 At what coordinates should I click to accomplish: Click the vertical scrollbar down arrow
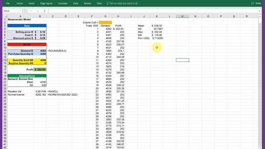260,148
